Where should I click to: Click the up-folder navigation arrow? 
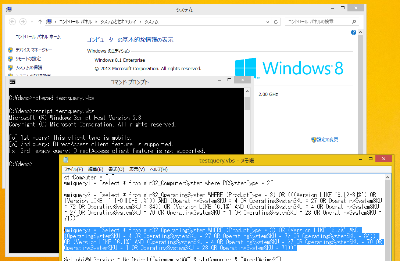(x=40, y=22)
